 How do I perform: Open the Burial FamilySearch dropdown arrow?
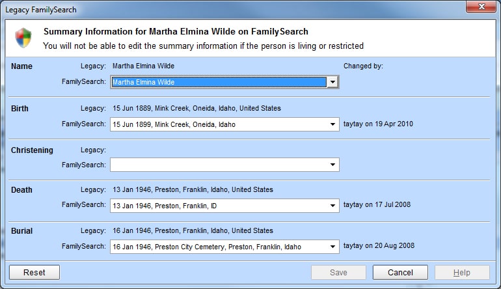pyautogui.click(x=332, y=247)
